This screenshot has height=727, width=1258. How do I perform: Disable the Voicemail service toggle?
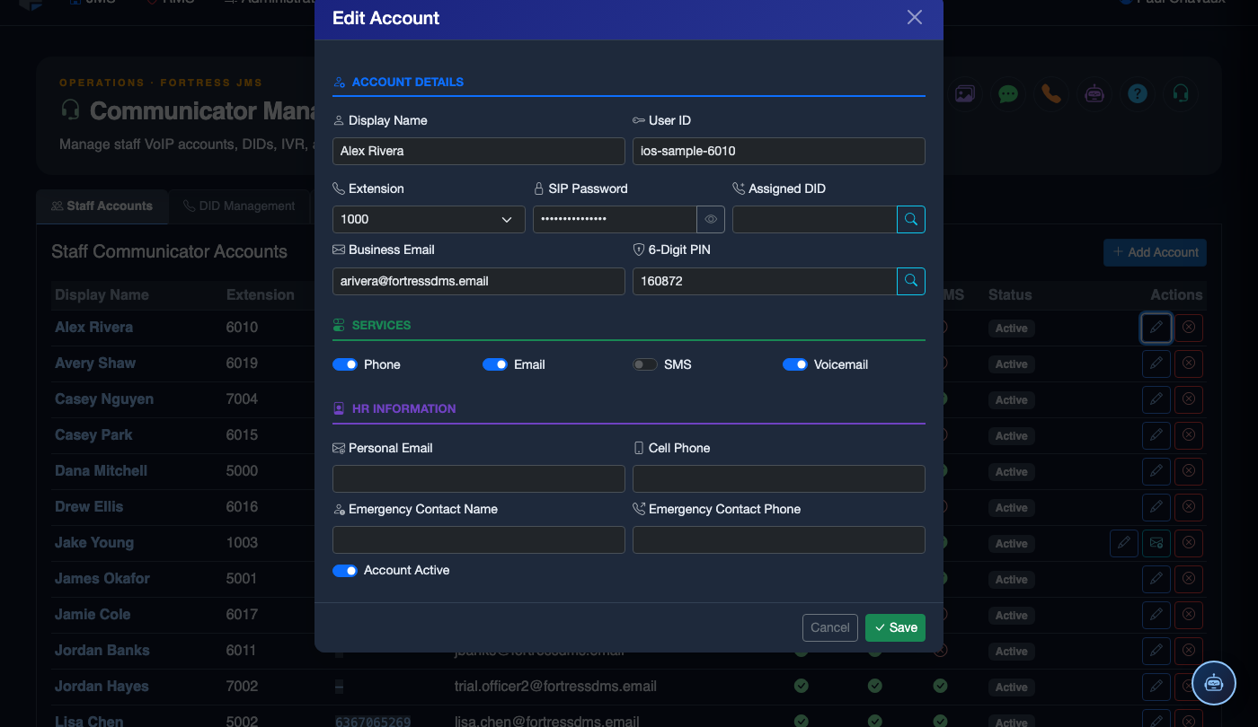795,364
